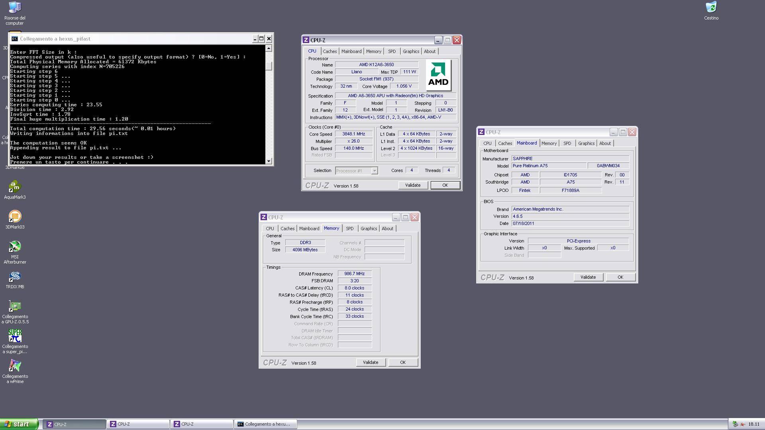Click OK in CPU tab window

[x=445, y=185]
